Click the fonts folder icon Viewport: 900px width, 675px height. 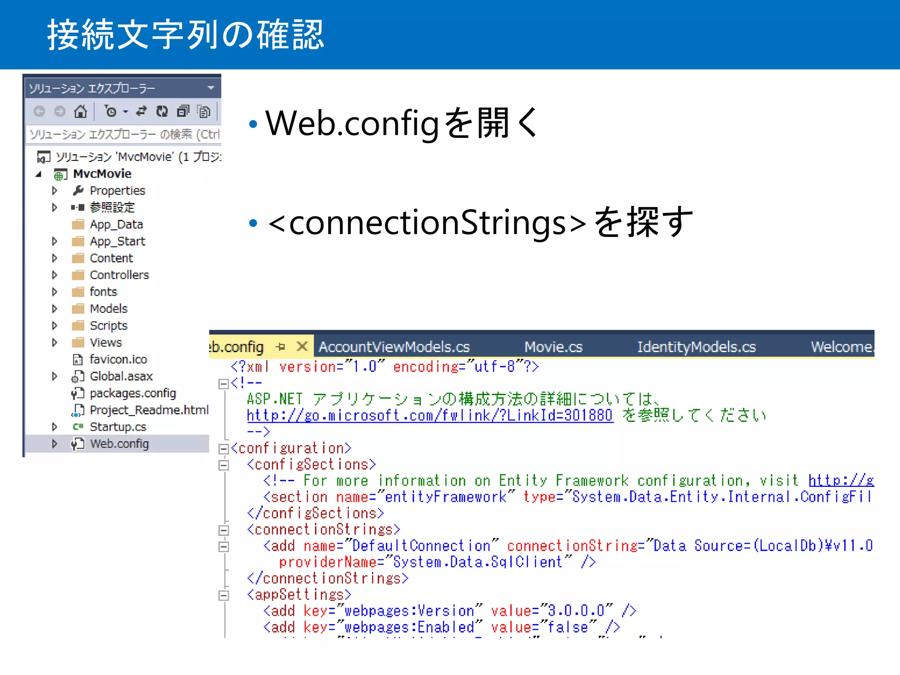pos(78,292)
